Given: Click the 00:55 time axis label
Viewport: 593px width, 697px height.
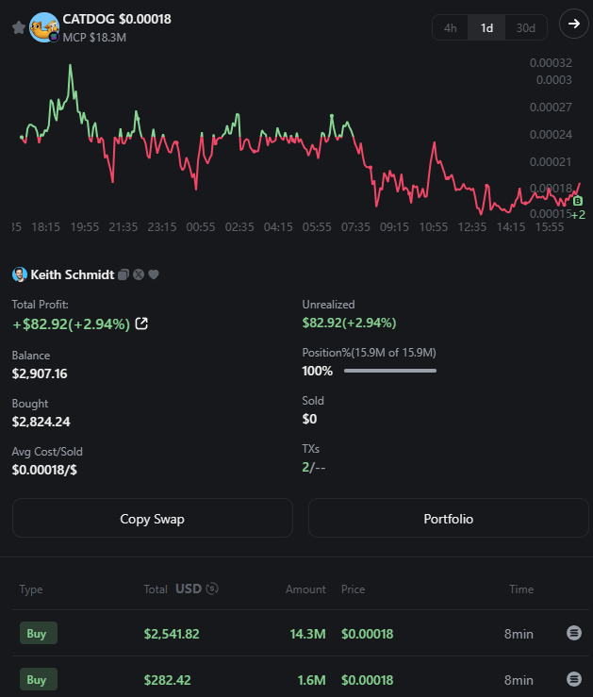Looking at the screenshot, I should coord(201,227).
